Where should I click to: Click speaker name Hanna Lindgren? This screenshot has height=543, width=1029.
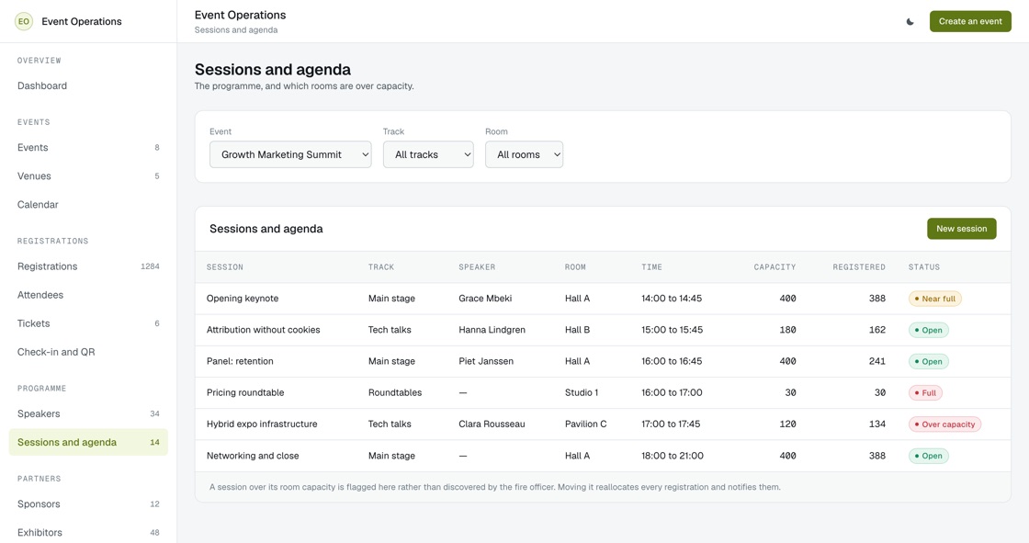492,330
